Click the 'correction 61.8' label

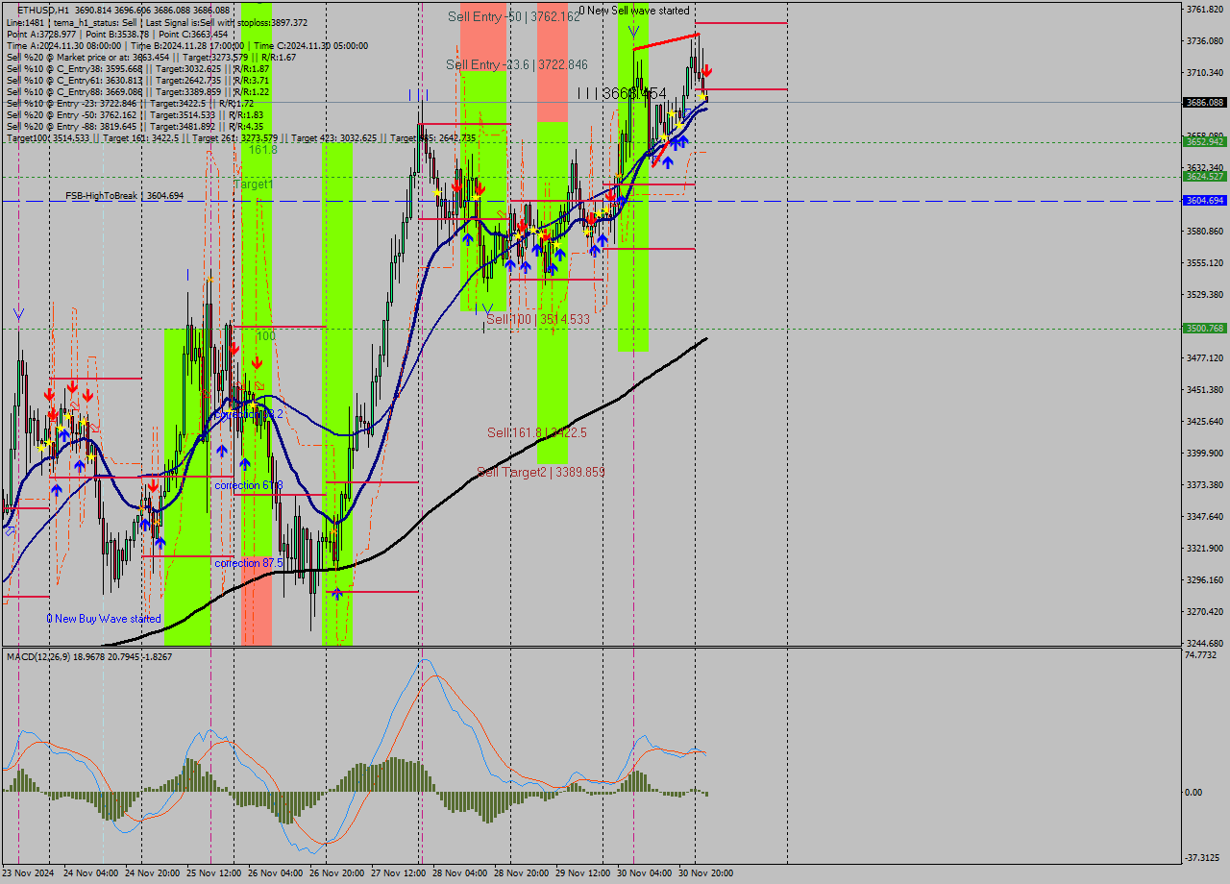pyautogui.click(x=249, y=485)
